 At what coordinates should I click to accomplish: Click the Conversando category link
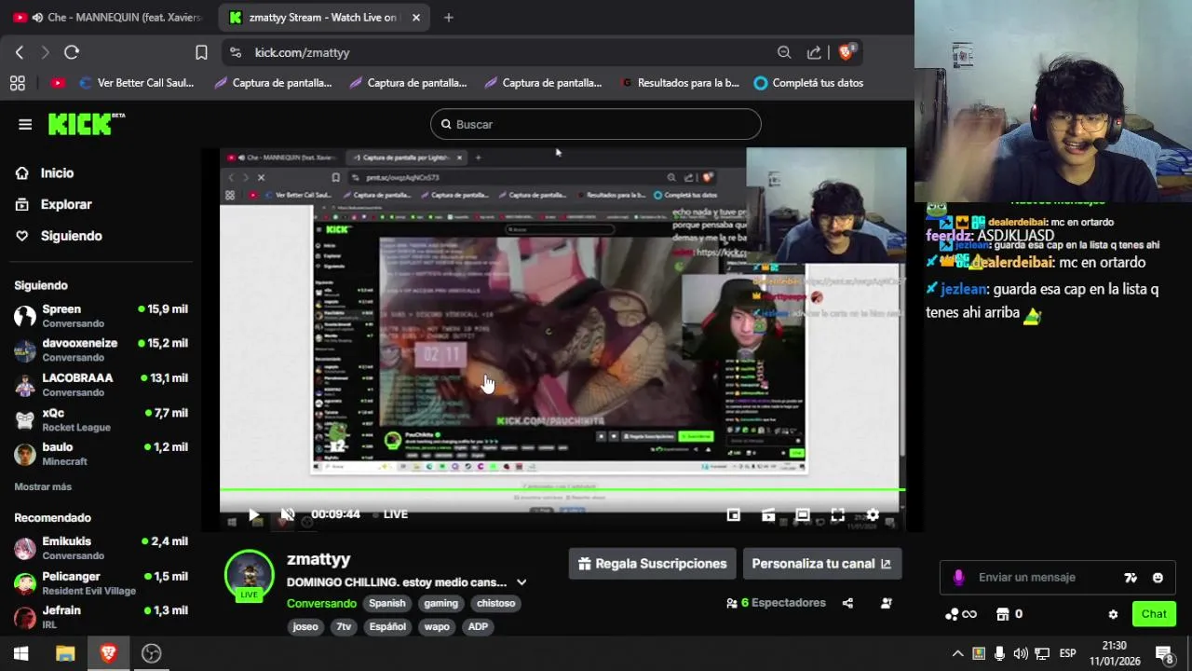coord(321,603)
